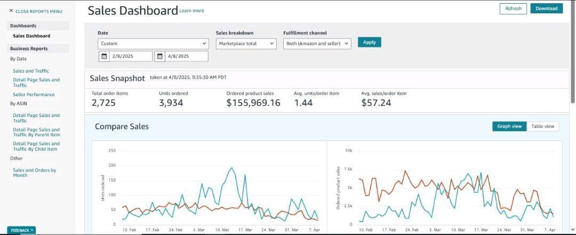Dismiss the Feedback tab with its X
This screenshot has width=576, height=235.
click(x=32, y=230)
